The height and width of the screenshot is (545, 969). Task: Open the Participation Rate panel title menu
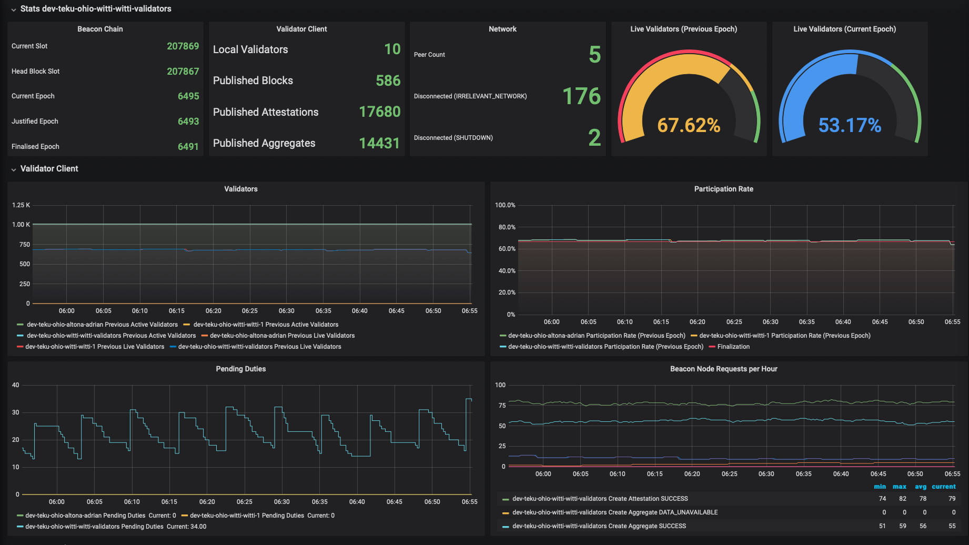[723, 189]
